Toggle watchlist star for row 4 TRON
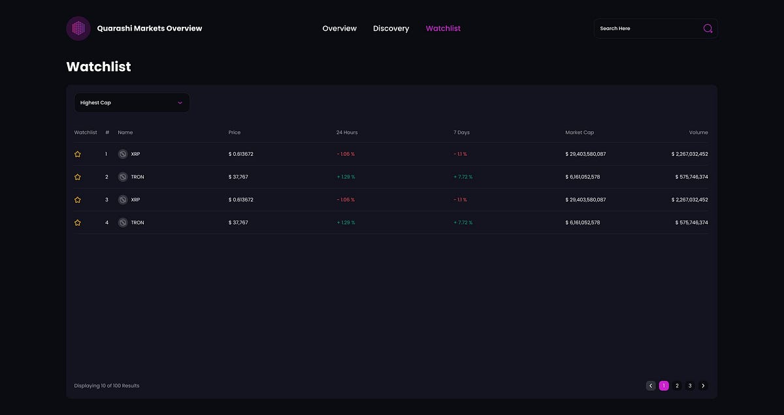 pos(78,223)
